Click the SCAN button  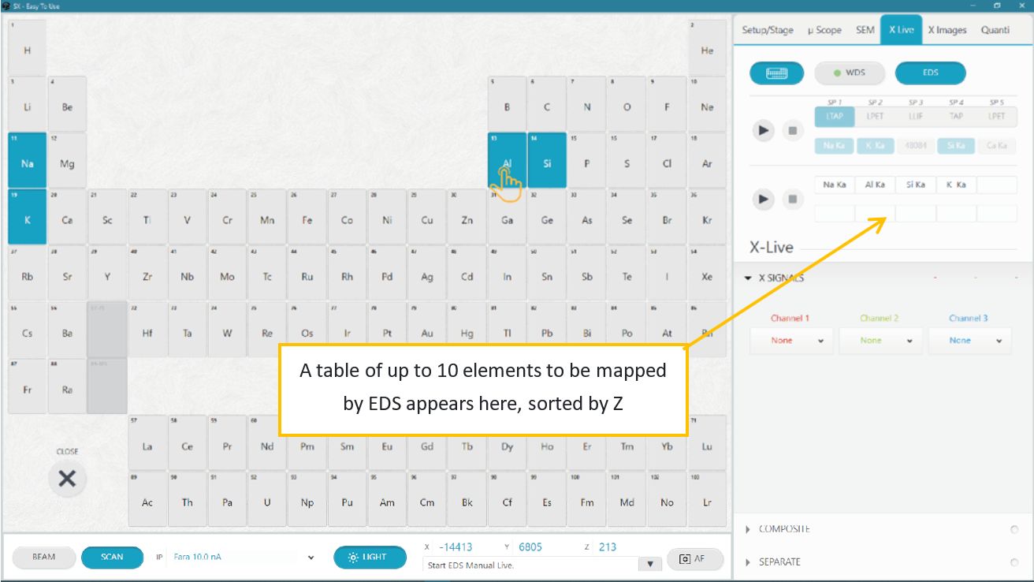[112, 558]
